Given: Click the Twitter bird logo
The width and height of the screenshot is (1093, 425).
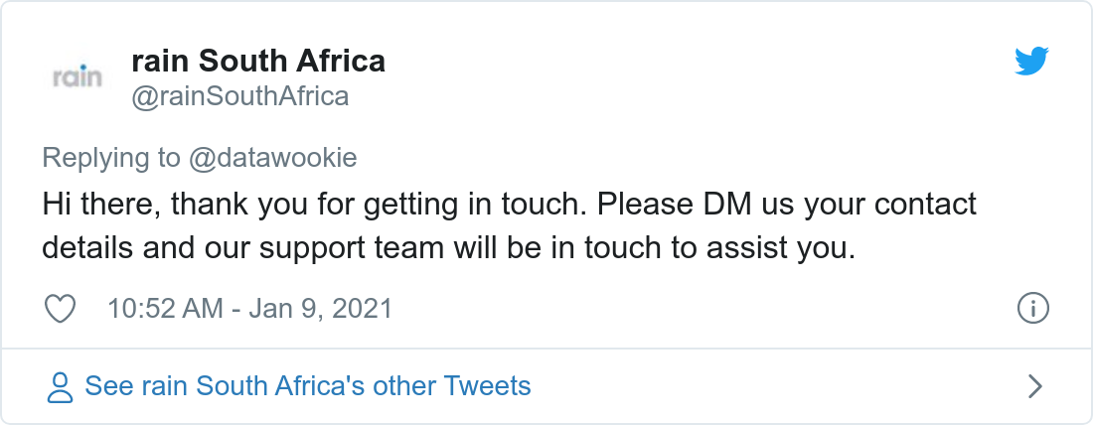Looking at the screenshot, I should 1031,63.
